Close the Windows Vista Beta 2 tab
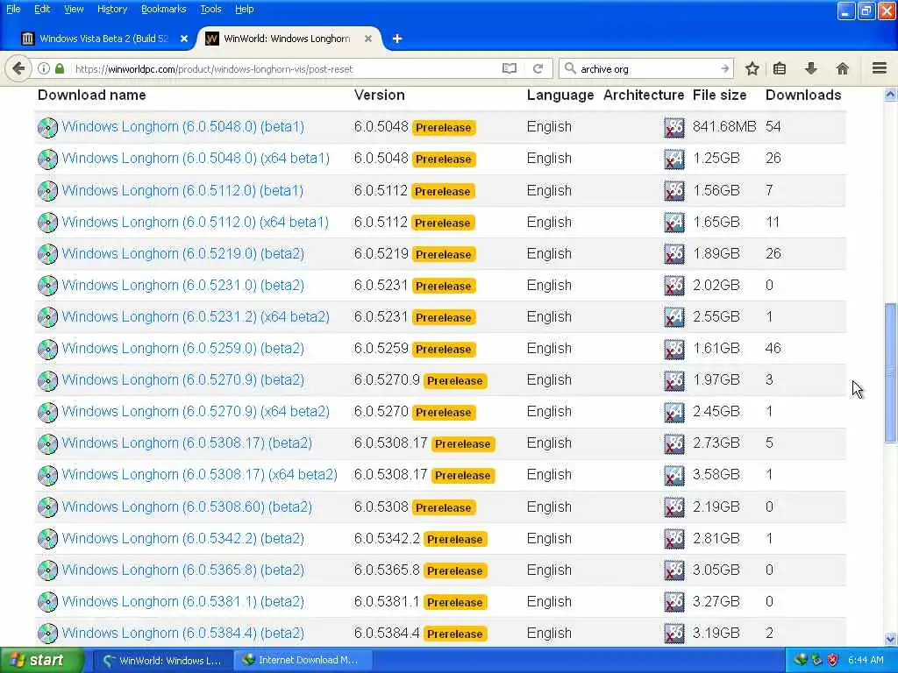Screen dimensions: 898x673 coord(184,39)
